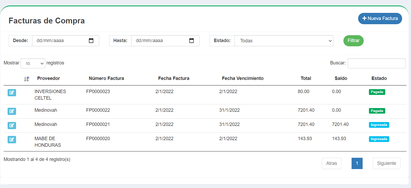Expand the Mostrar registros dropdown

(33, 63)
